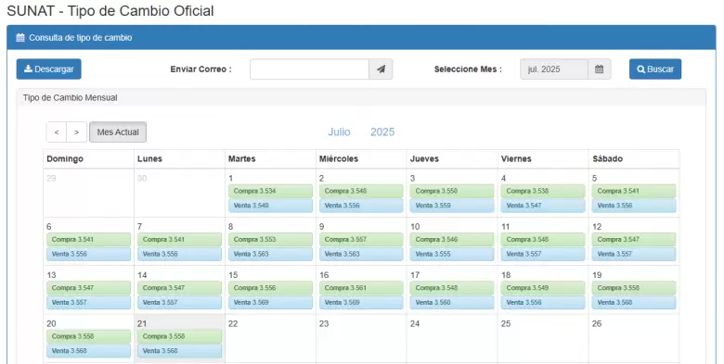Image resolution: width=724 pixels, height=364 pixels.
Task: Open the month picker calendar icon
Action: [600, 69]
